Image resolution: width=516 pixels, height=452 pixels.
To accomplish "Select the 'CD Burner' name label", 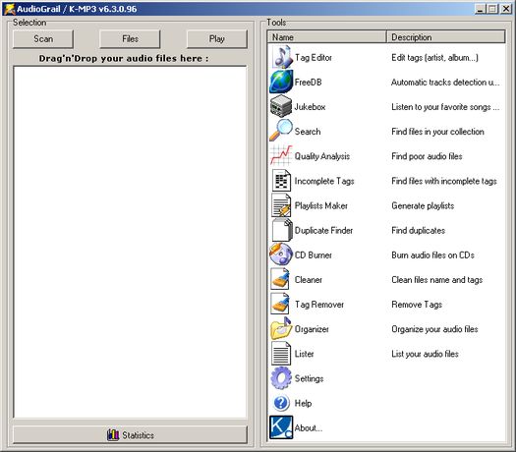I will 313,254.
